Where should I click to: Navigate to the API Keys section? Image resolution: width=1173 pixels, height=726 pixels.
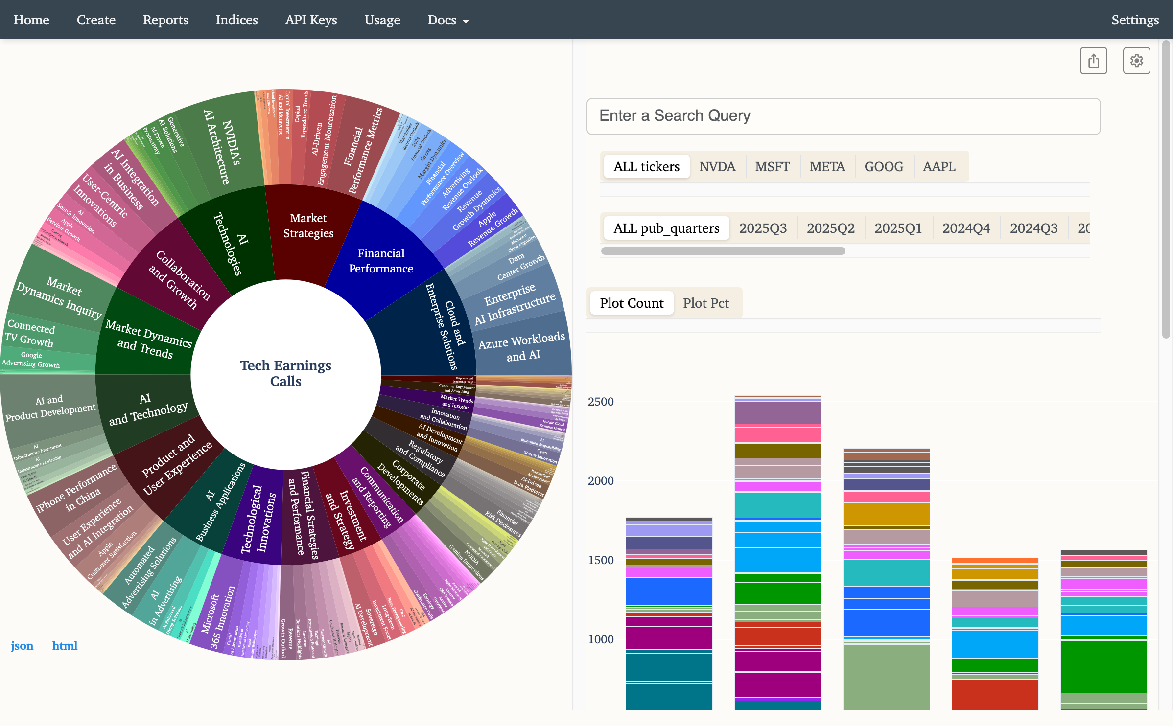coord(311,20)
